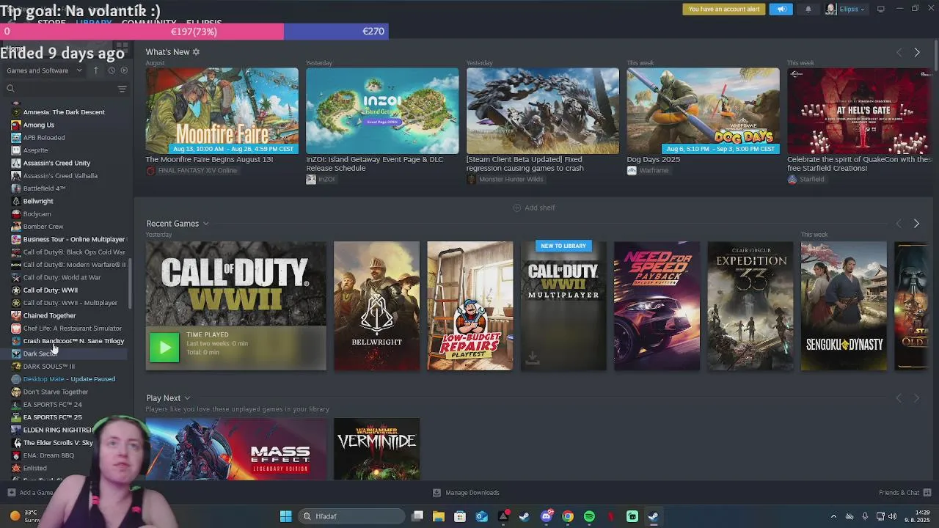Screen dimensions: 939x528
Task: Play Call of Duty WWII green button
Action: coord(164,348)
